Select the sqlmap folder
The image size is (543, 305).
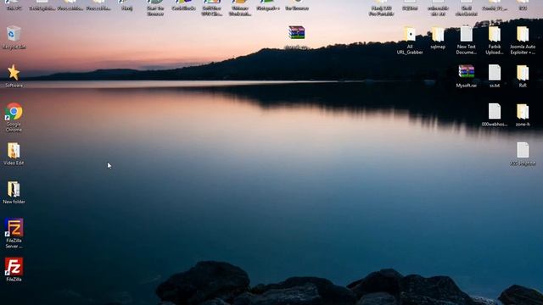438,34
